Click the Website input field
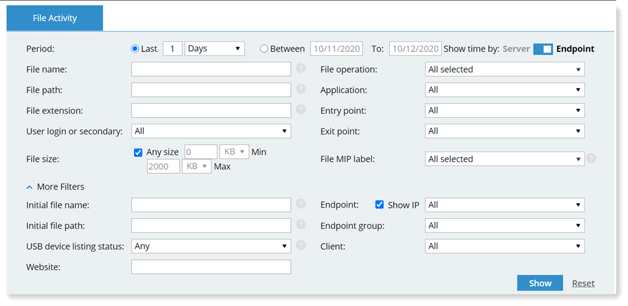Image resolution: width=628 pixels, height=306 pixels. (211, 267)
